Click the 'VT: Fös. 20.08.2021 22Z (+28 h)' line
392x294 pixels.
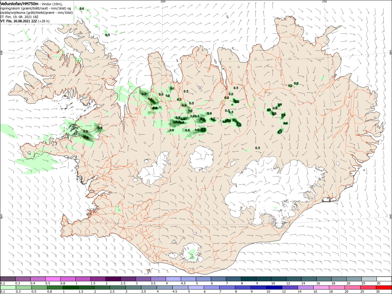(x=25, y=21)
